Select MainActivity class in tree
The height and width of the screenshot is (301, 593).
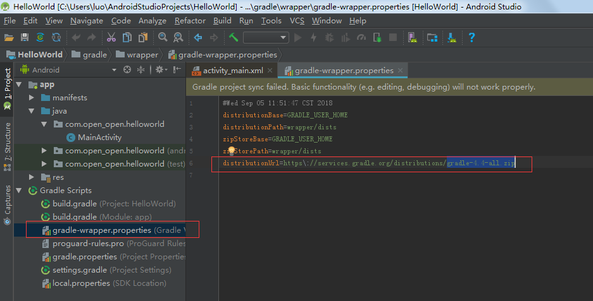(x=94, y=138)
